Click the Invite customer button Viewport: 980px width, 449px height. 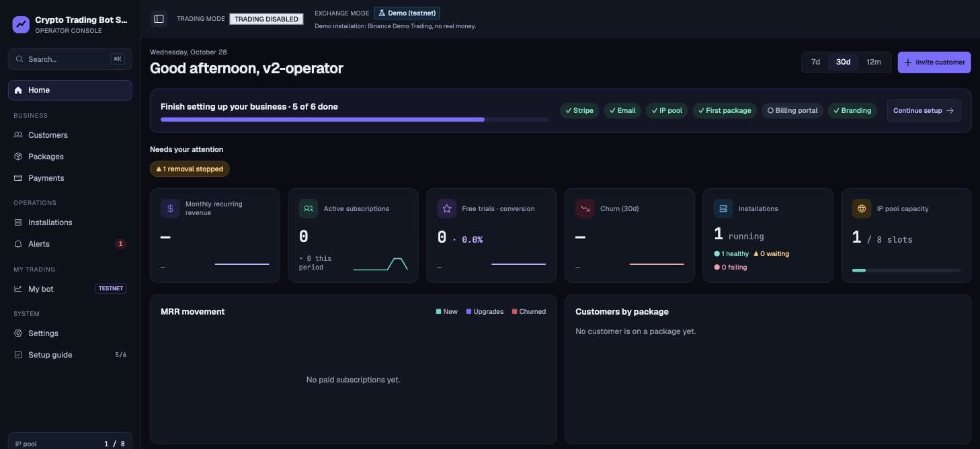tap(934, 63)
